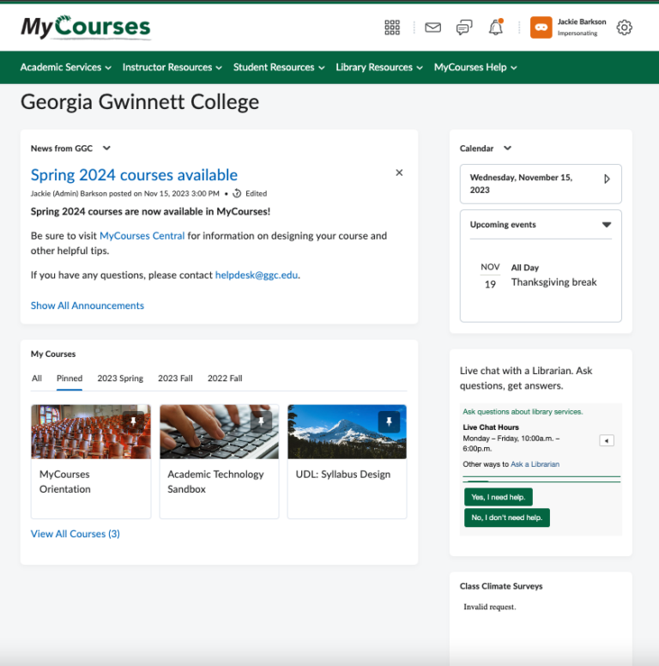This screenshot has height=666, width=659.
Task: Click View All Courses (3)
Action: 76,534
